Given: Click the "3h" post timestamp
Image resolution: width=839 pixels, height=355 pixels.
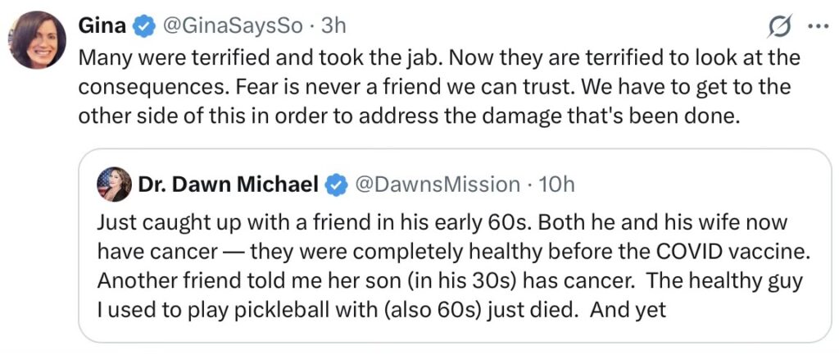Looking at the screenshot, I should pyautogui.click(x=333, y=26).
